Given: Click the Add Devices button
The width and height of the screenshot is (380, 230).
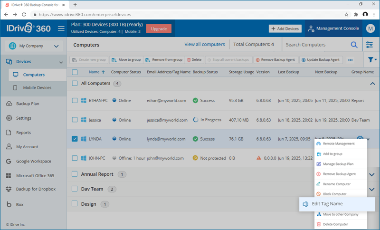Looking at the screenshot, I should pyautogui.click(x=285, y=29).
